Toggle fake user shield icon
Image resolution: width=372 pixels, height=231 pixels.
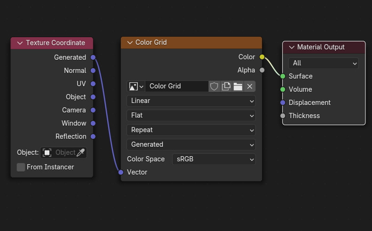pos(214,86)
